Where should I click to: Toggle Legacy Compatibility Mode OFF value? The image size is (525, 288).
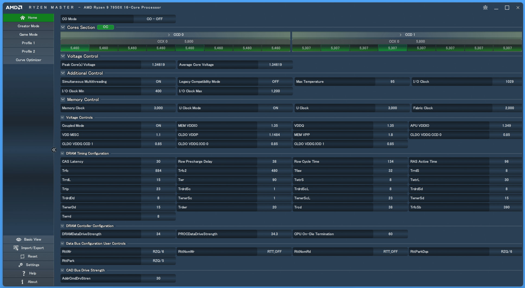pos(275,82)
